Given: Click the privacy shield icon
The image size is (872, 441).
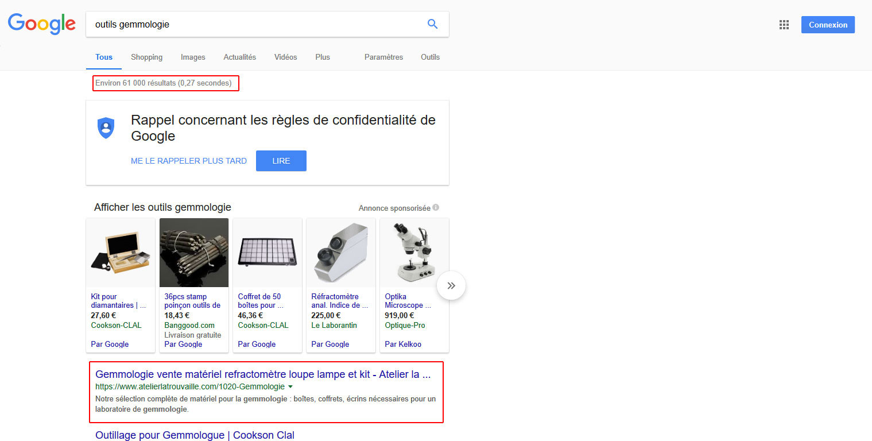Looking at the screenshot, I should click(106, 127).
